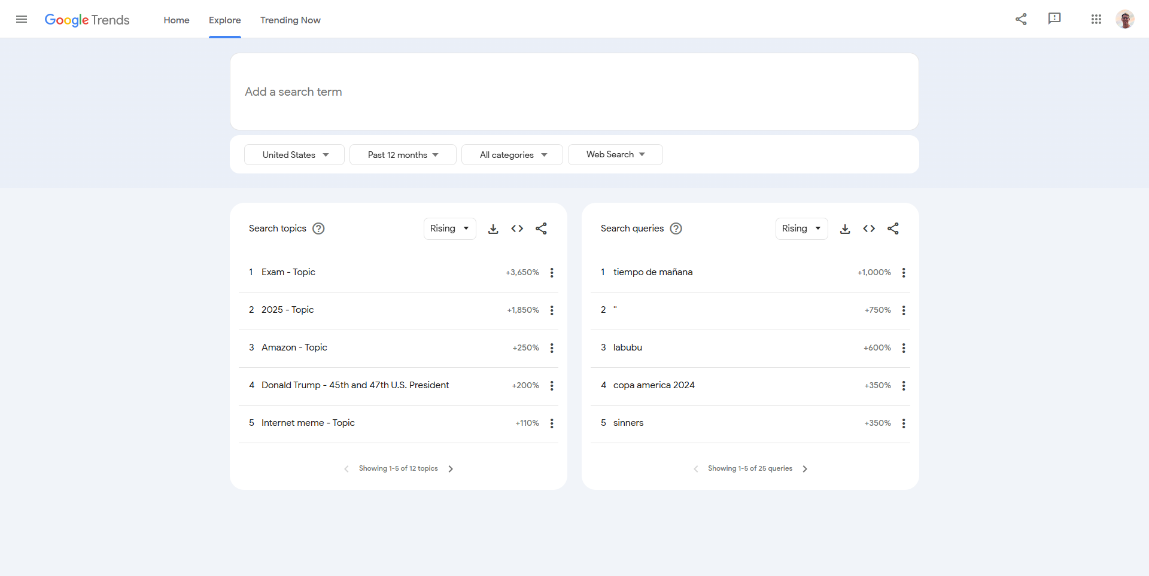This screenshot has width=1149, height=576.
Task: Expand the United States region dropdown
Action: click(294, 155)
